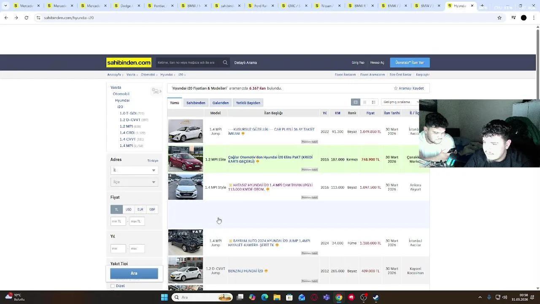Open Favori İlanlarım link
540x304 pixels.
coord(346,75)
